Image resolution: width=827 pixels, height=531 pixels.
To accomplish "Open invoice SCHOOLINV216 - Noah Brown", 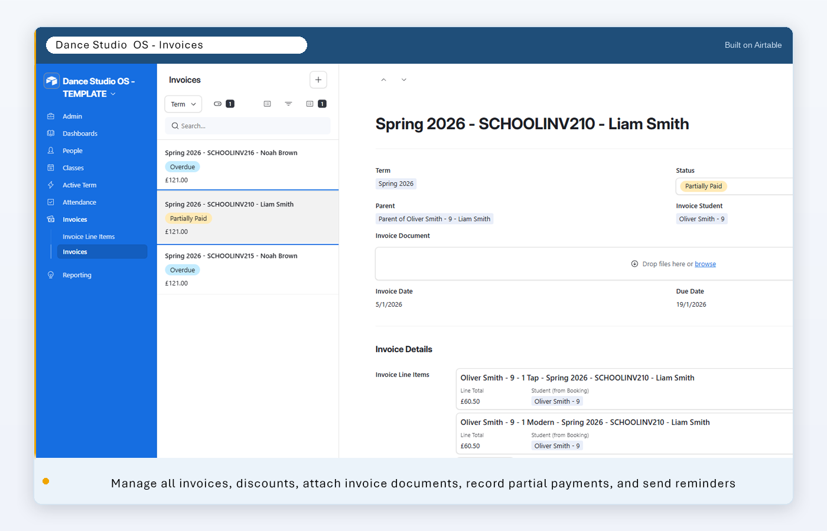I will click(248, 165).
